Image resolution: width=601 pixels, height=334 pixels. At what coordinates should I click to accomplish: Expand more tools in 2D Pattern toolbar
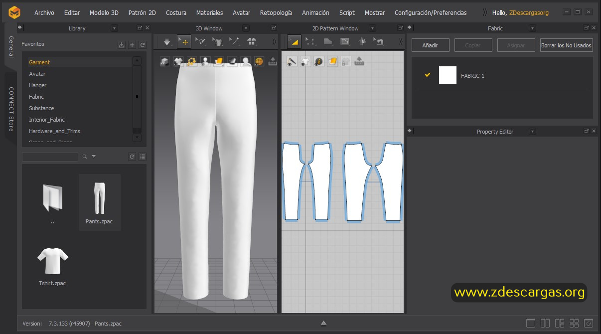400,42
